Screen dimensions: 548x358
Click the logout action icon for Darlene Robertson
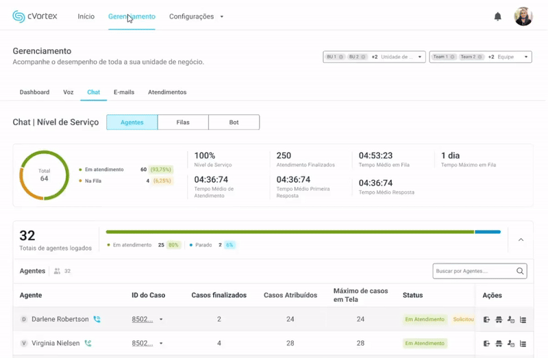tap(486, 320)
